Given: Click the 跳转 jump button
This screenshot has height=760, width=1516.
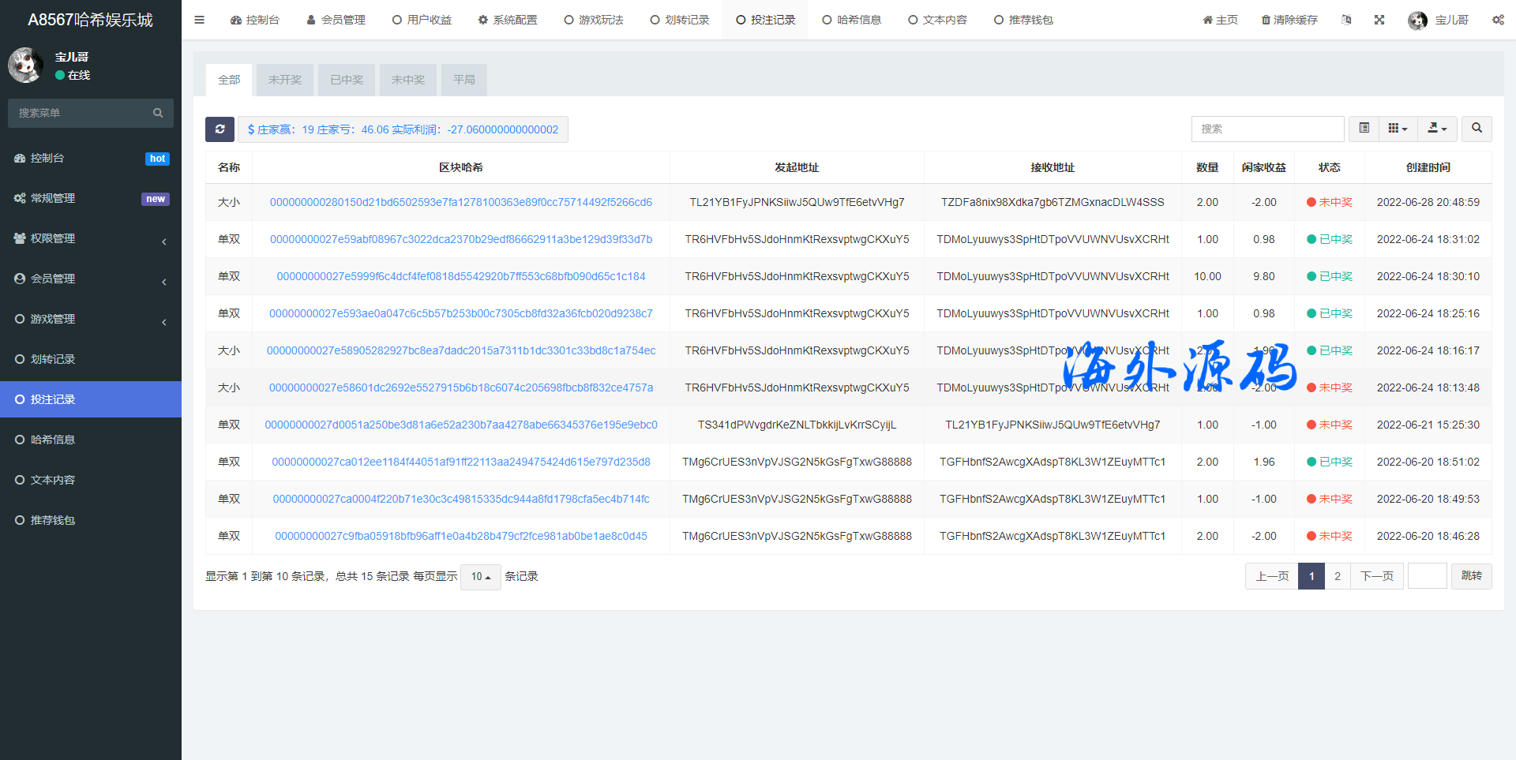Looking at the screenshot, I should 1471,576.
